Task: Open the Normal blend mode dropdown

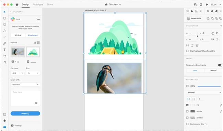Action: tap(204, 92)
